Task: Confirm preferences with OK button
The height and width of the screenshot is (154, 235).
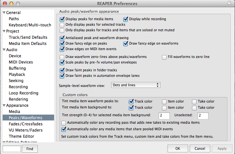Action: (x=178, y=148)
